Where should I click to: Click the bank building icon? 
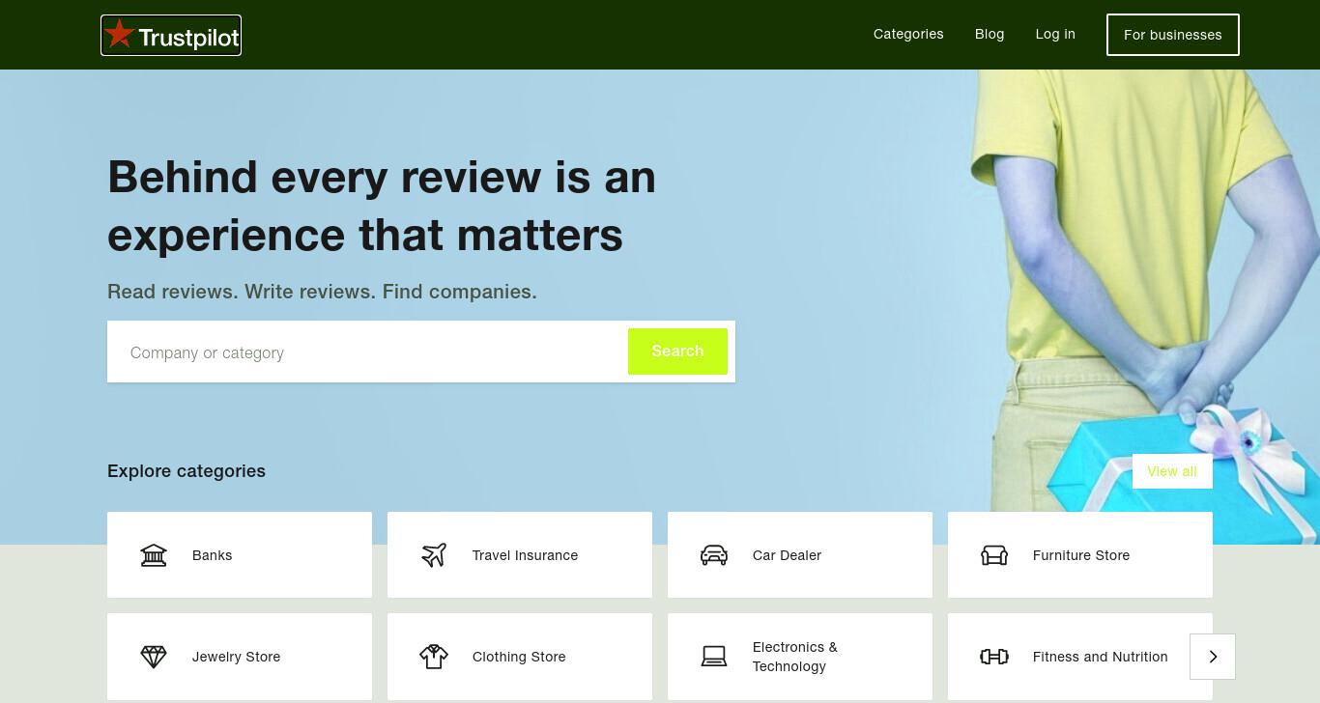[x=154, y=555]
